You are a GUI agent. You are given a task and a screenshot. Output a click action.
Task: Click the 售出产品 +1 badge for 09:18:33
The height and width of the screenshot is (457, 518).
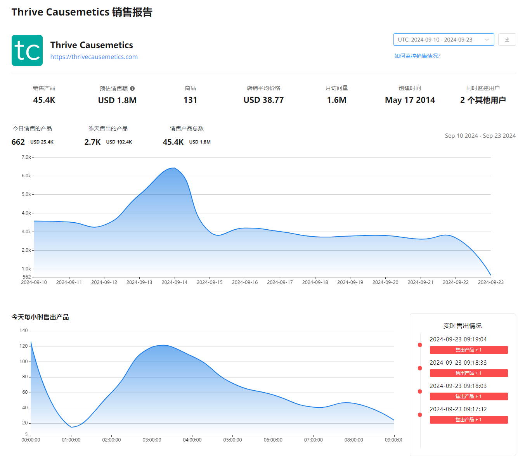[469, 373]
